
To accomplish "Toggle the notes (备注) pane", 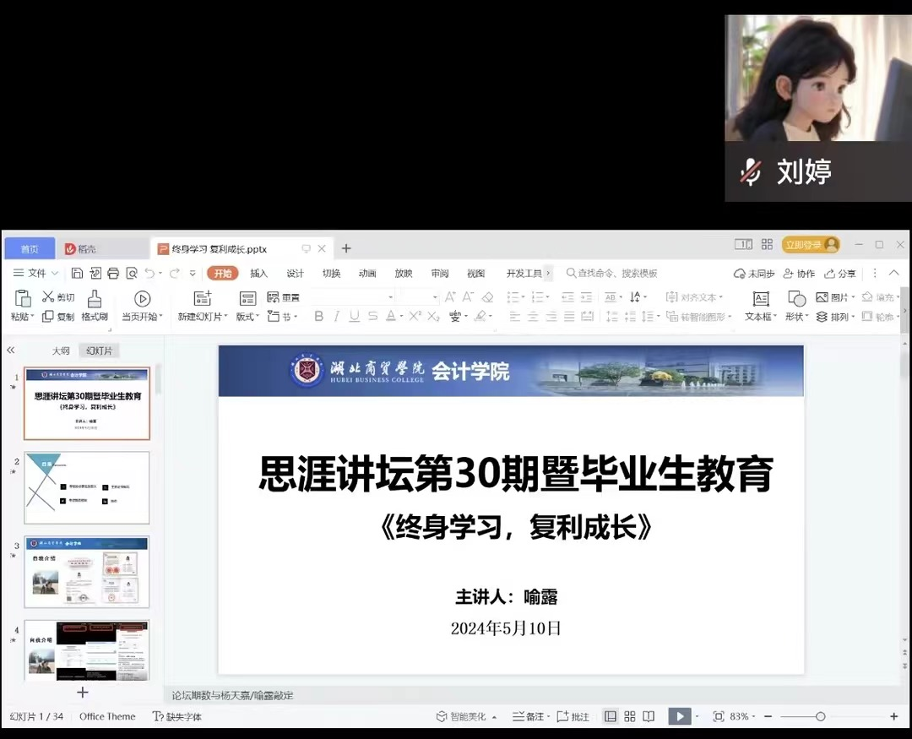I will pos(529,716).
